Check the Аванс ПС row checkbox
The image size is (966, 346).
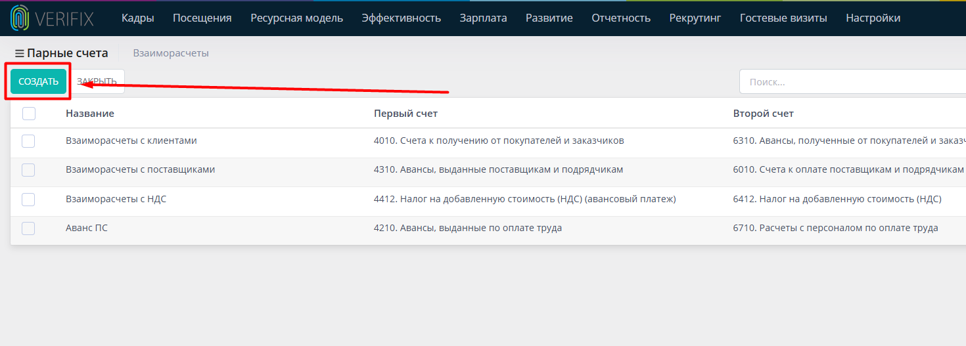tap(28, 228)
